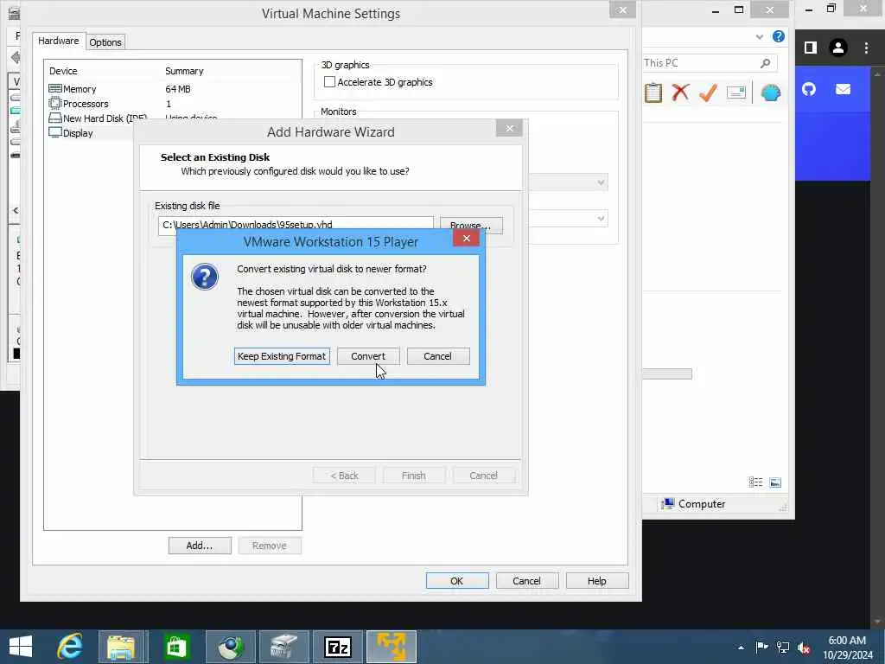Click Computer in Explorer status bar
Image resolution: width=885 pixels, height=664 pixels.
pyautogui.click(x=693, y=504)
